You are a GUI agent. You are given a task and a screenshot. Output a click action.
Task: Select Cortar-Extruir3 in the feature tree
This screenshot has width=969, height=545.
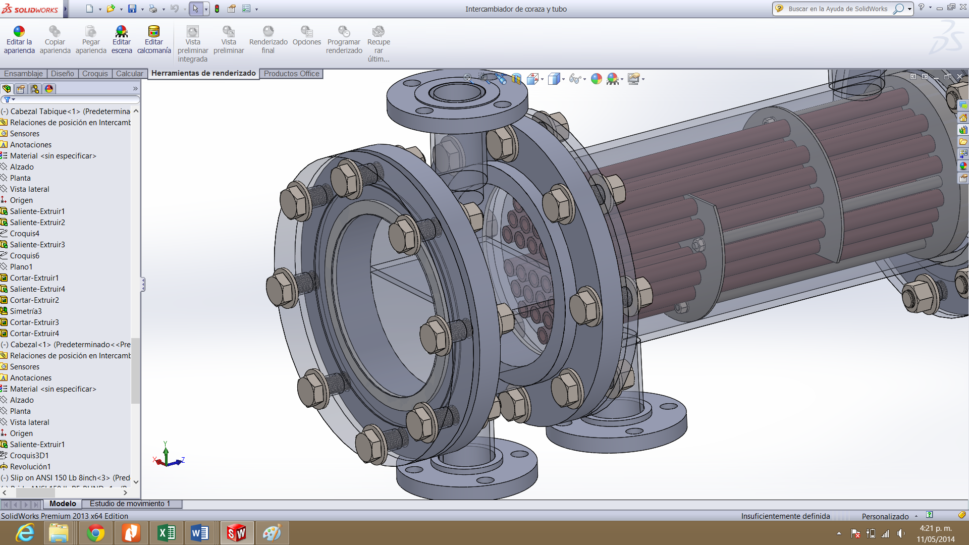pos(34,322)
